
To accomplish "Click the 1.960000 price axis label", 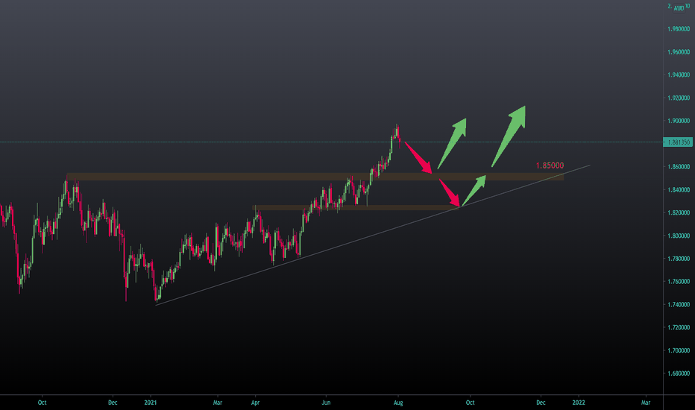I will tap(679, 52).
